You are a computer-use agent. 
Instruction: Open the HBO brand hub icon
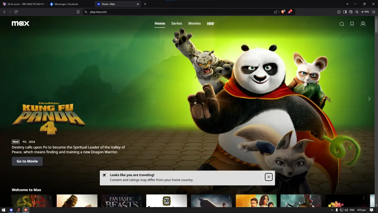coord(211,23)
